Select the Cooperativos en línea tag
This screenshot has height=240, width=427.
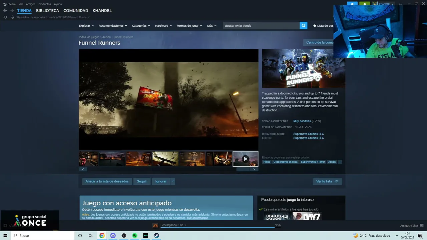tap(285, 162)
